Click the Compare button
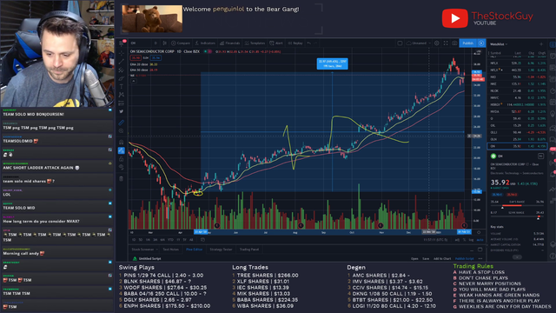Image resolution: width=556 pixels, height=313 pixels. click(181, 43)
